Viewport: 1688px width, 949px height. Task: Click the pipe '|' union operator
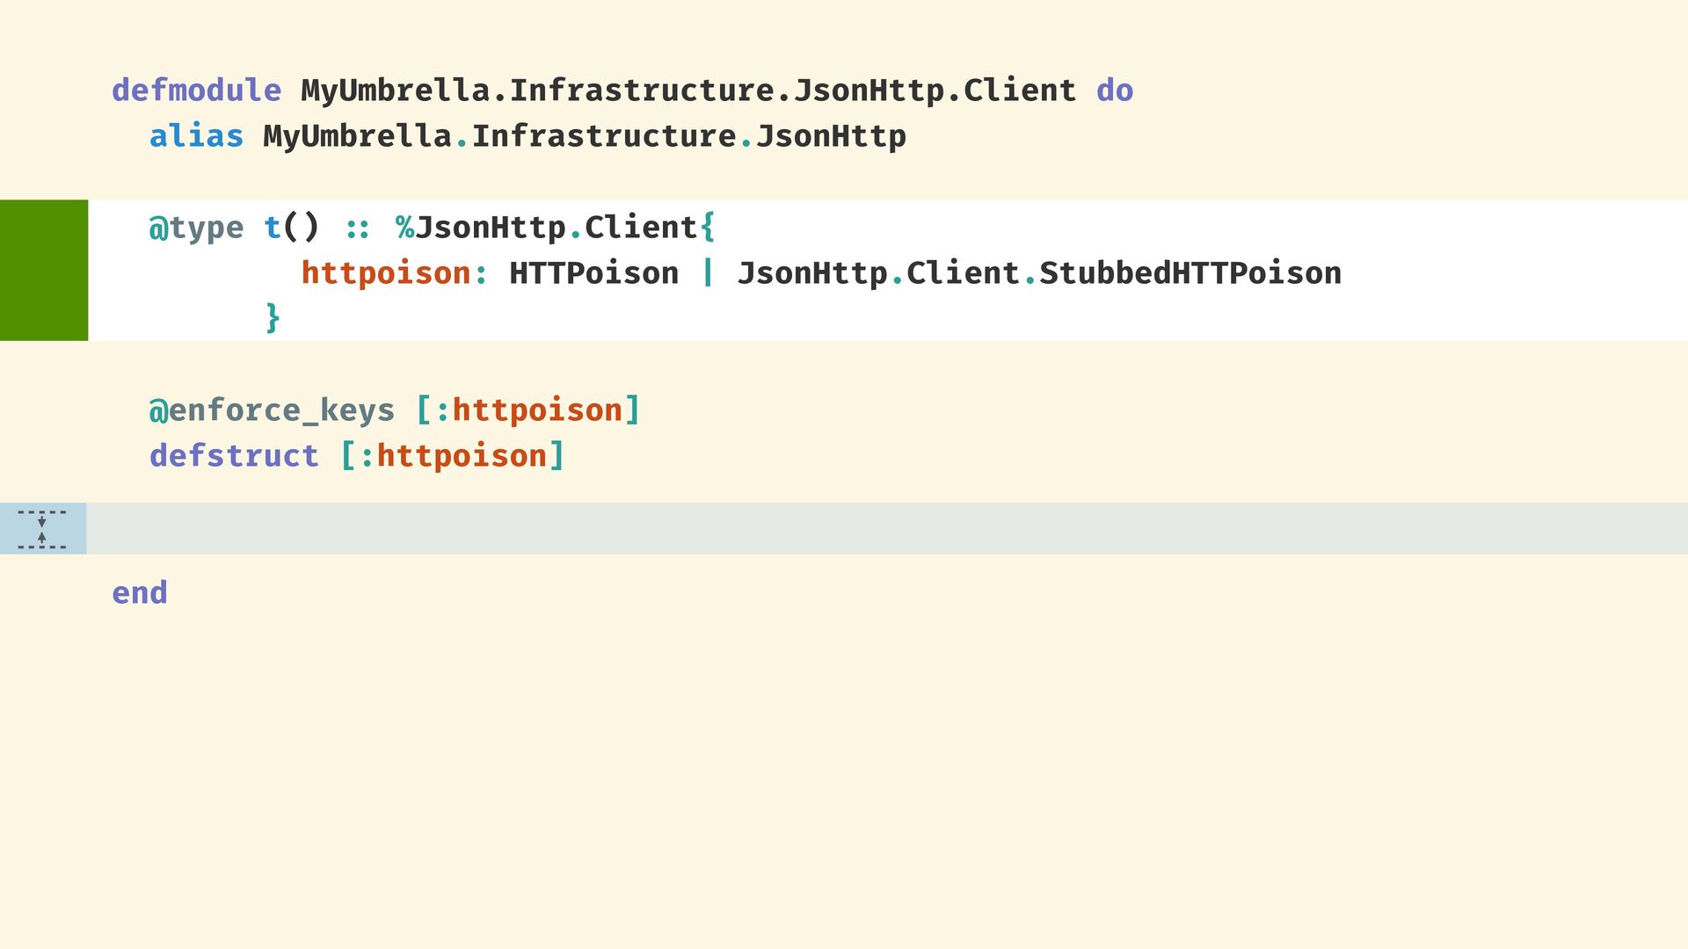(708, 273)
